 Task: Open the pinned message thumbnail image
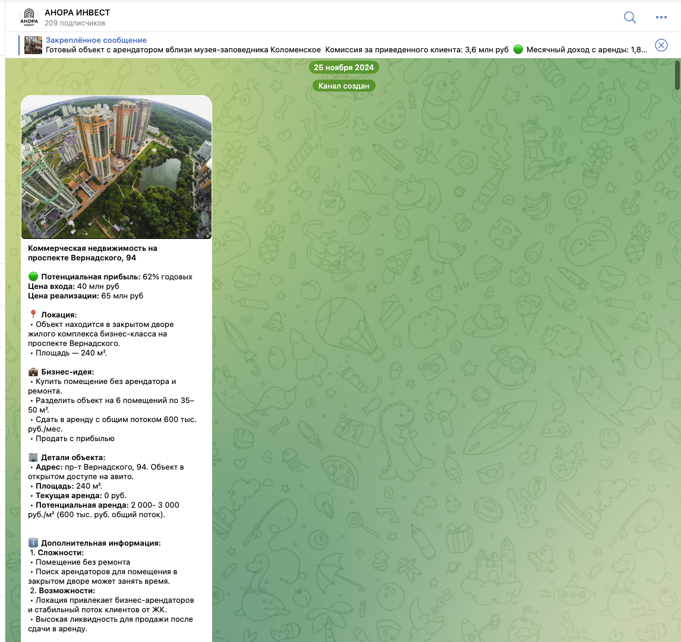33,45
